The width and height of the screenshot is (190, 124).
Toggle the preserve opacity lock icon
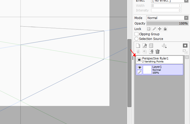pos(149,29)
